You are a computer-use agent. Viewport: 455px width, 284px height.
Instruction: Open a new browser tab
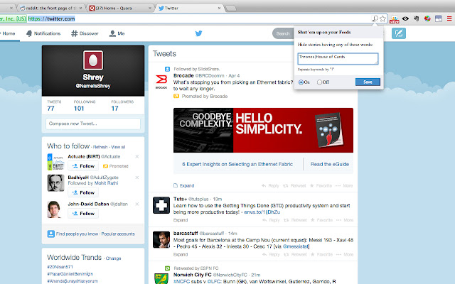[231, 8]
